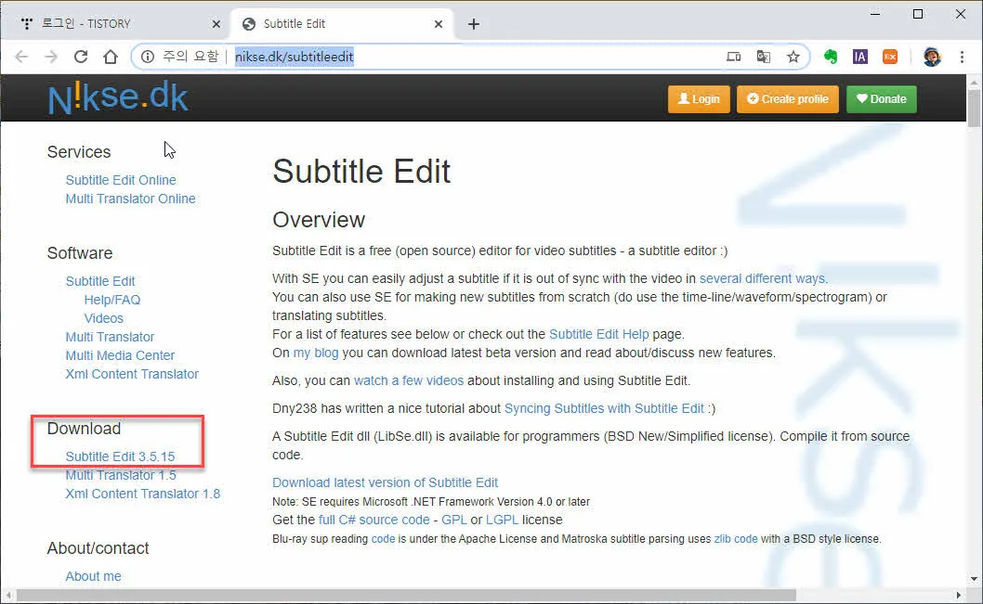Go back to the previous page

coord(21,57)
